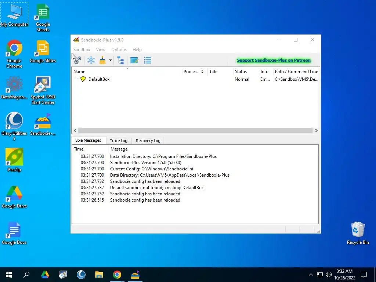Viewport: 376px width, 282px height.
Task: Click the taskbar clock showing 3:32 AM
Action: [x=344, y=275]
